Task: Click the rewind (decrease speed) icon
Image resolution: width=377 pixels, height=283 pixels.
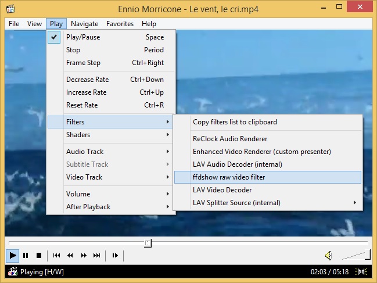Action: 70,255
